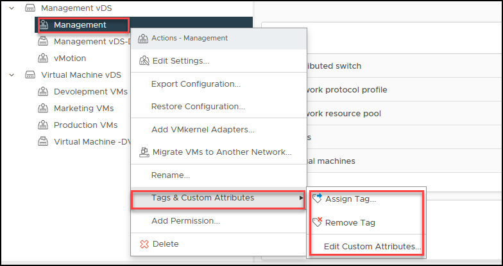This screenshot has height=266, width=503.
Task: Select Add VMkernel Adapters option
Action: (x=203, y=130)
